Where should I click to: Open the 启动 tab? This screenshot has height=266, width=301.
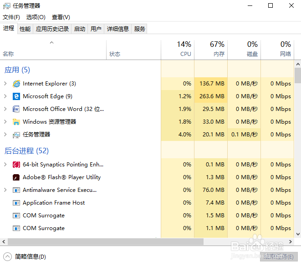[80, 29]
